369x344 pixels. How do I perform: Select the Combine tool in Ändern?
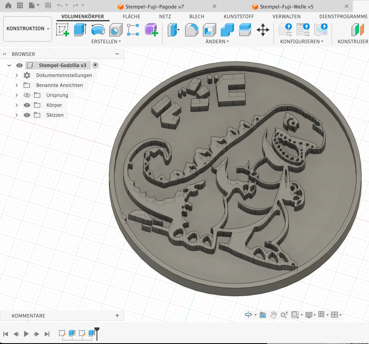point(227,30)
